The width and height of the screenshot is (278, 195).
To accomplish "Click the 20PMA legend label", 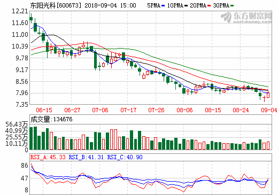I will click(x=198, y=5).
